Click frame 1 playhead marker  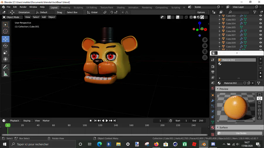coord(8,125)
